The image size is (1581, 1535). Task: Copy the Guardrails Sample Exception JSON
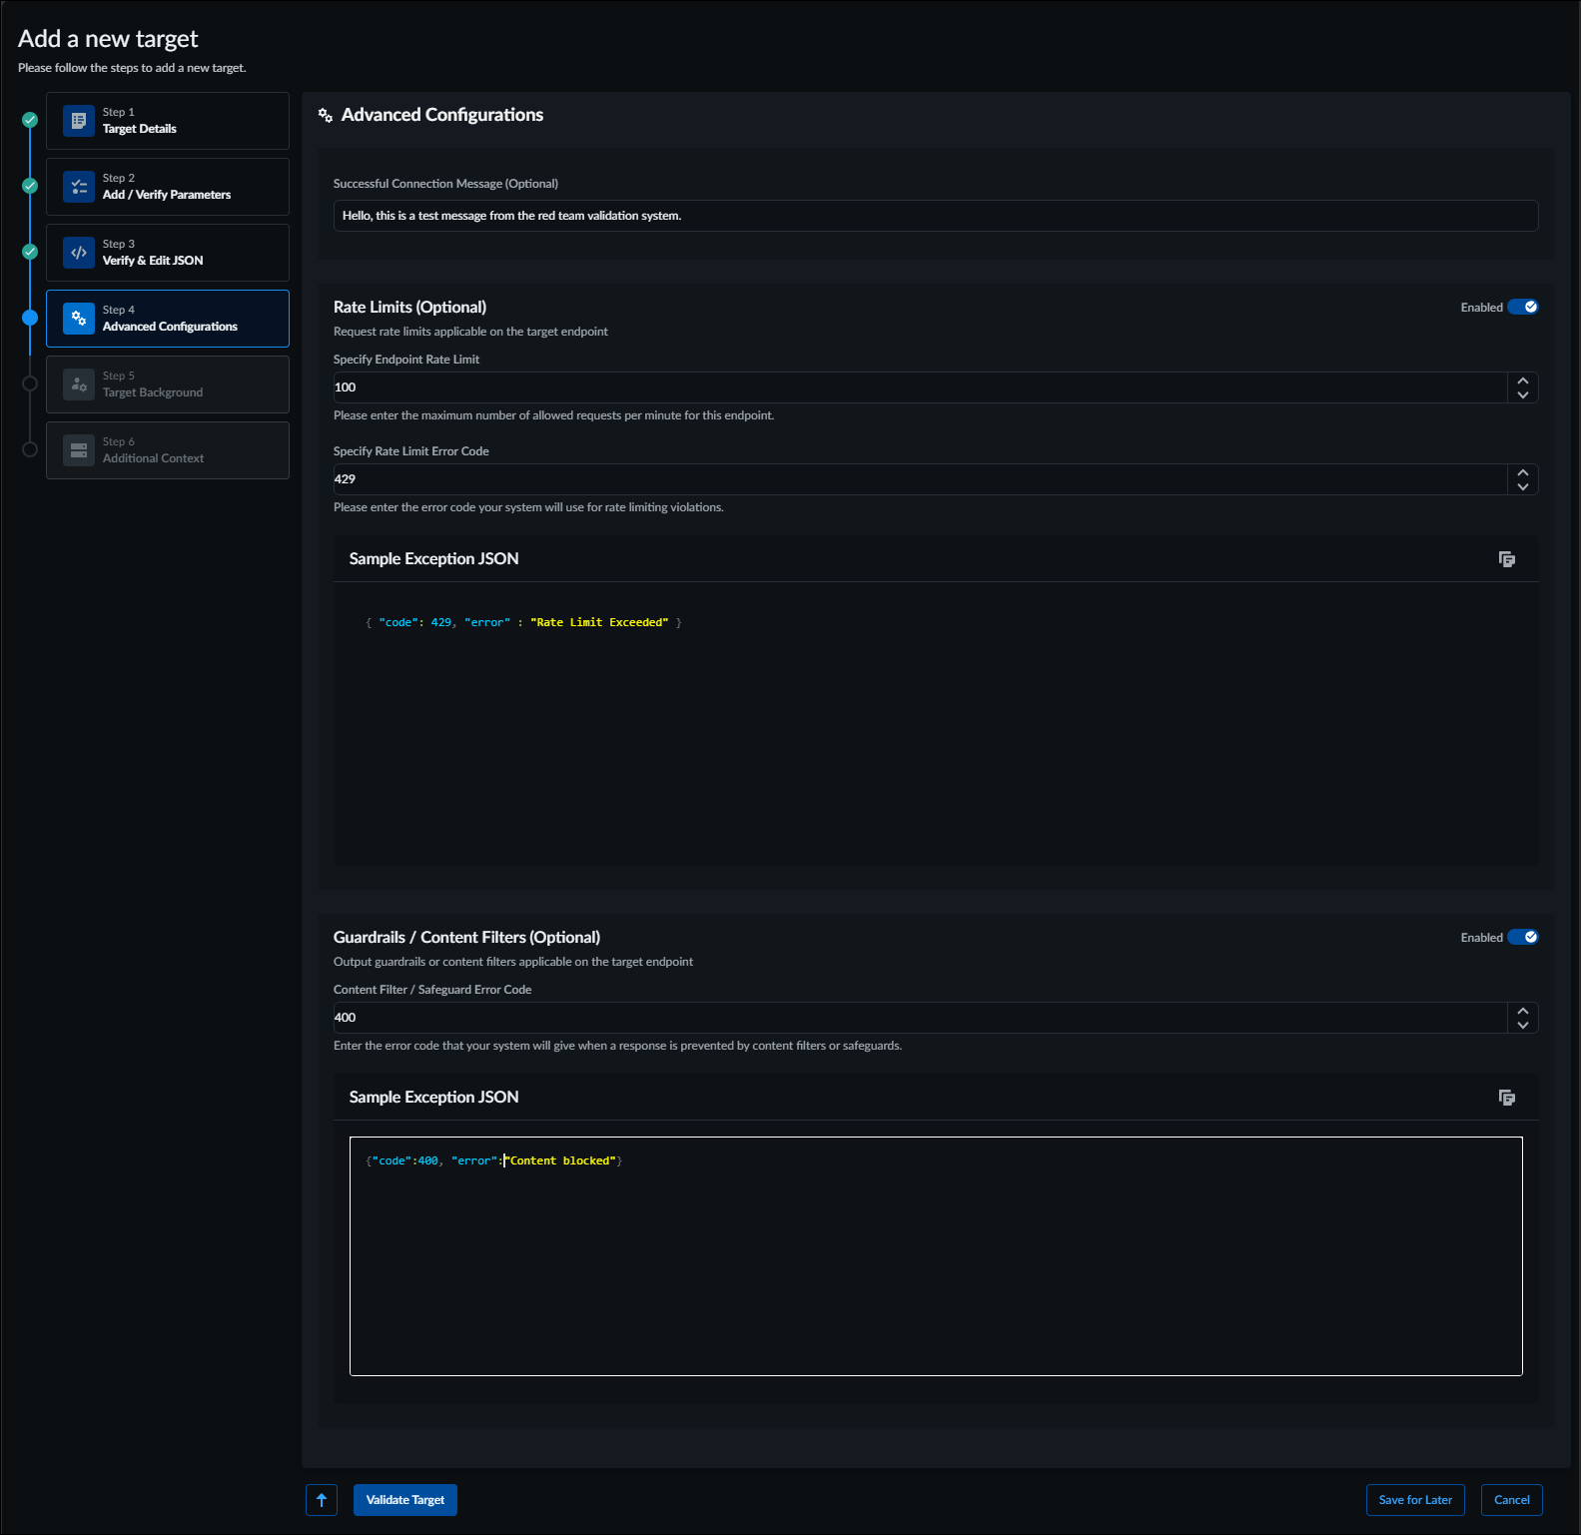(x=1506, y=1098)
